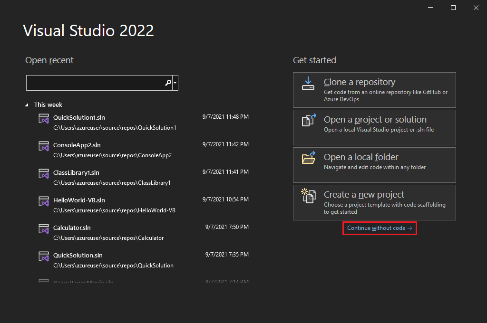Screen dimensions: 487x323
Task: Click the Clone a repository download icon
Action: 308,84
